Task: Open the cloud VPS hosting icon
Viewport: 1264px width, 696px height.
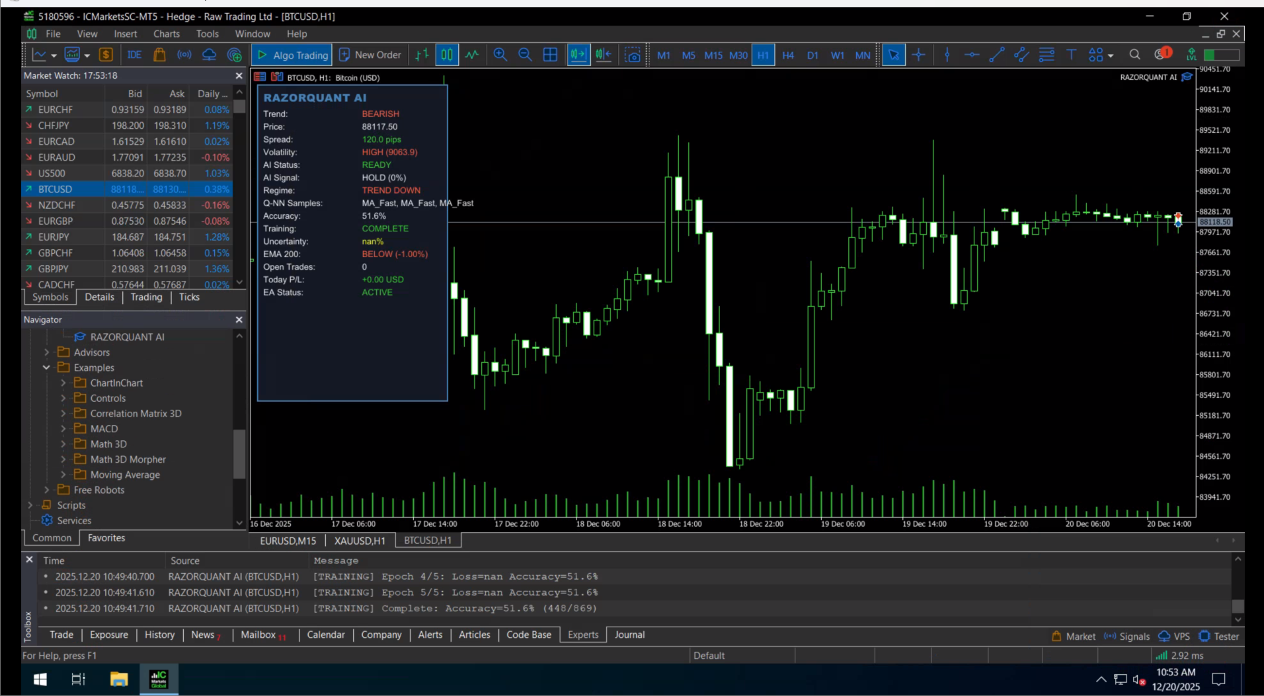Action: 209,55
